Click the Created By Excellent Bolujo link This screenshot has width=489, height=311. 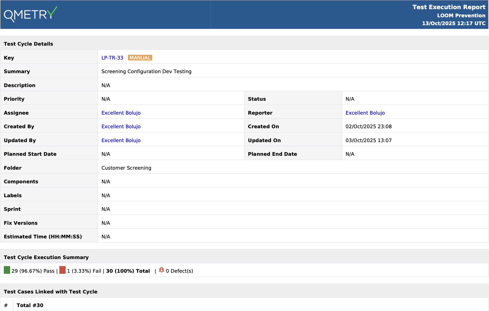(x=121, y=126)
